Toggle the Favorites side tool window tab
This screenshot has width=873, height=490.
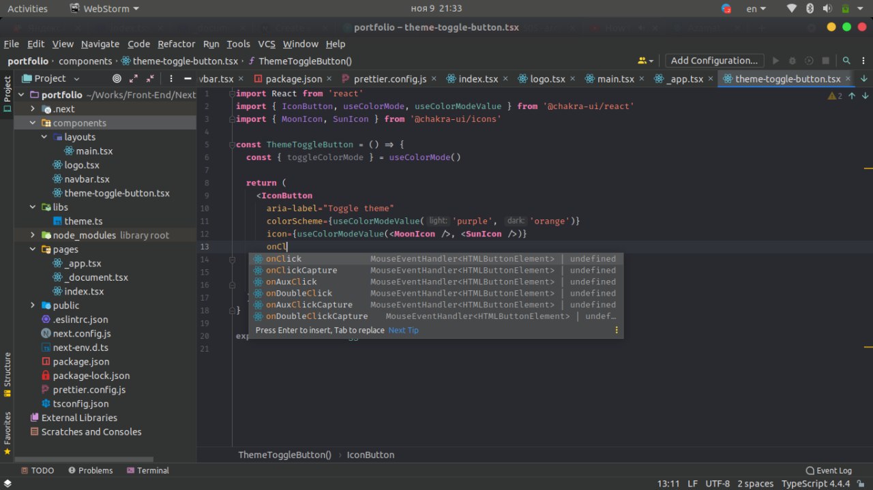7,433
